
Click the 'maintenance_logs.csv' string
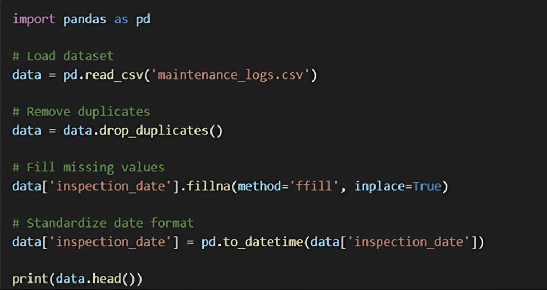(x=231, y=75)
